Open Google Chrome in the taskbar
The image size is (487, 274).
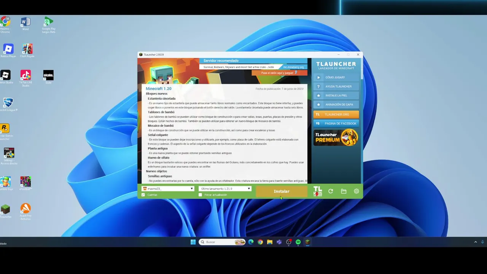pos(260,242)
